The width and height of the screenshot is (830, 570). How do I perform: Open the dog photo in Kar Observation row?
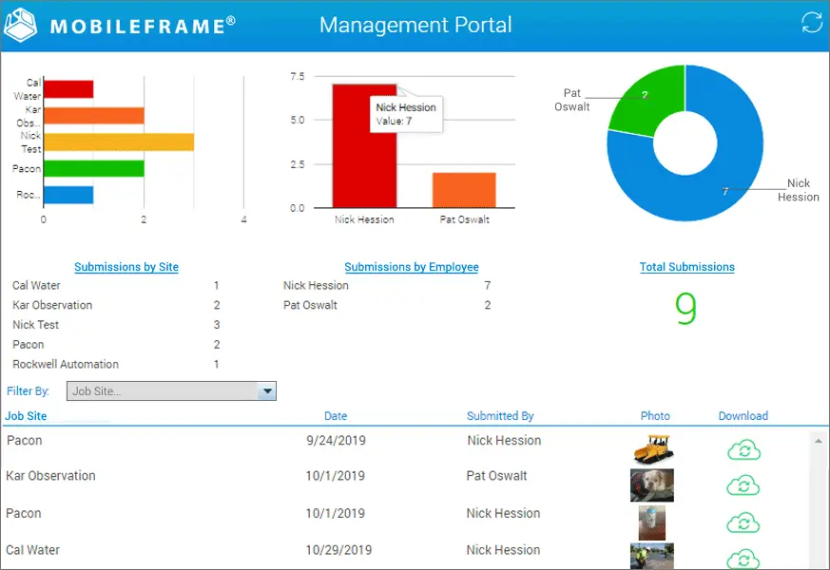click(652, 484)
